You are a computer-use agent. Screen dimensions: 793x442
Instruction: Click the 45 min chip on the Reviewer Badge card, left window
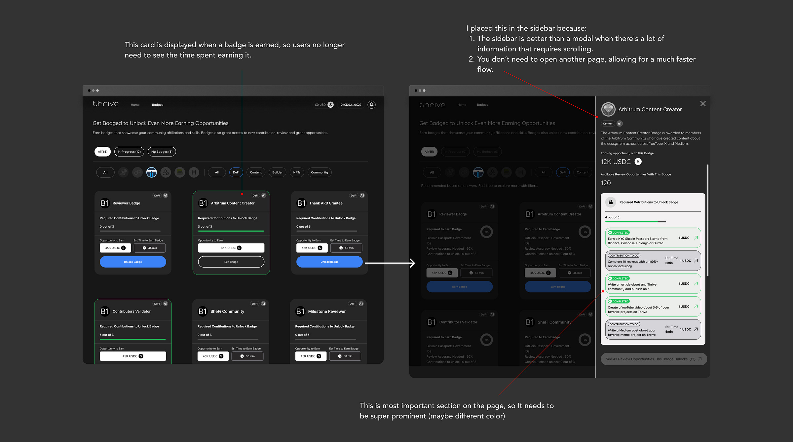point(150,248)
